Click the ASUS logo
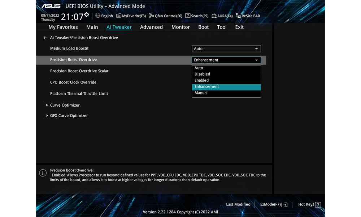This screenshot has height=217, width=361. 51,6
